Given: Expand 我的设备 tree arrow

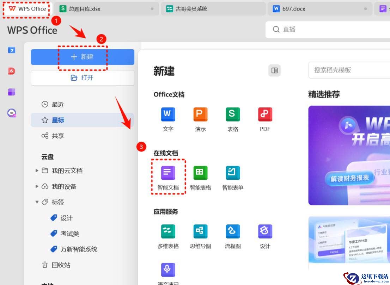Looking at the screenshot, I should 37,186.
